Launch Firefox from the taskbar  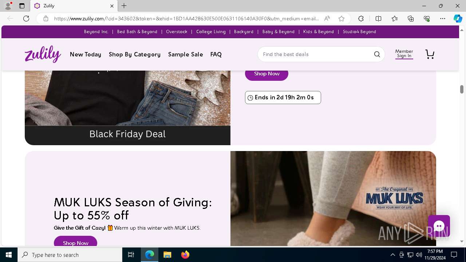tap(185, 255)
